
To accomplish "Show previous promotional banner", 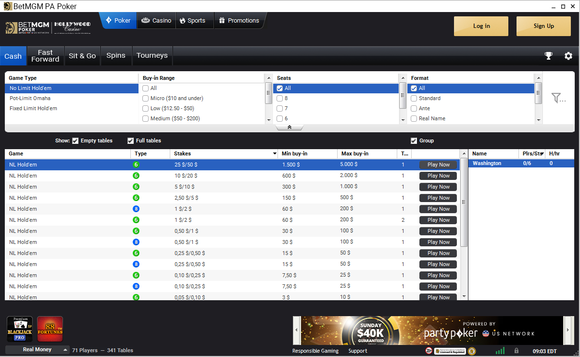I will click(296, 330).
